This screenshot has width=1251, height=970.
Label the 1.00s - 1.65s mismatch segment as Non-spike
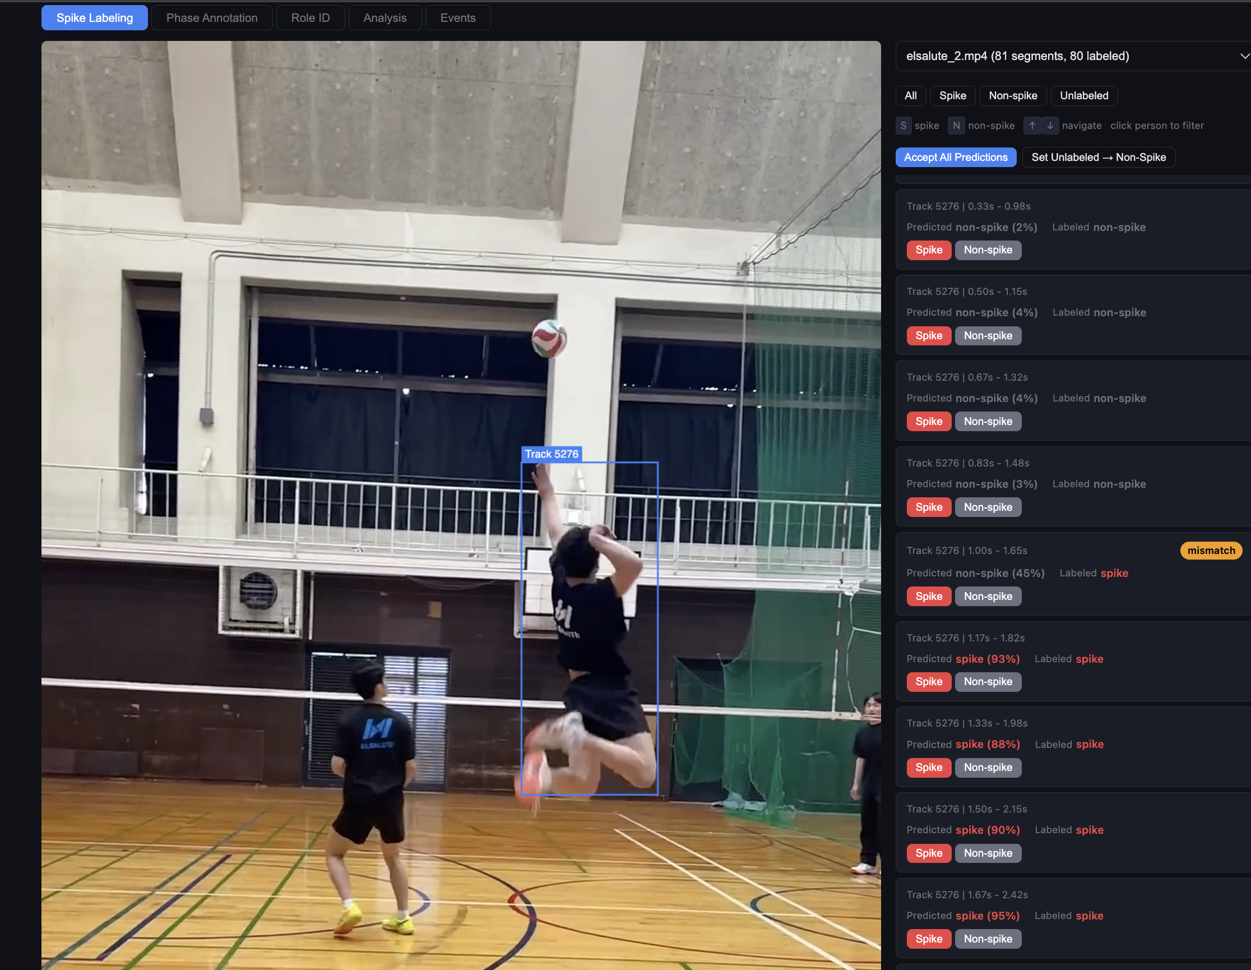point(987,596)
